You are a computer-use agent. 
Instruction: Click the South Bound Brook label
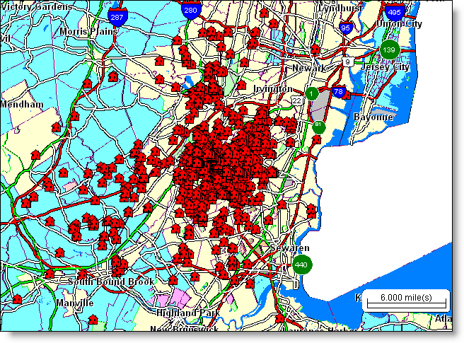point(102,281)
